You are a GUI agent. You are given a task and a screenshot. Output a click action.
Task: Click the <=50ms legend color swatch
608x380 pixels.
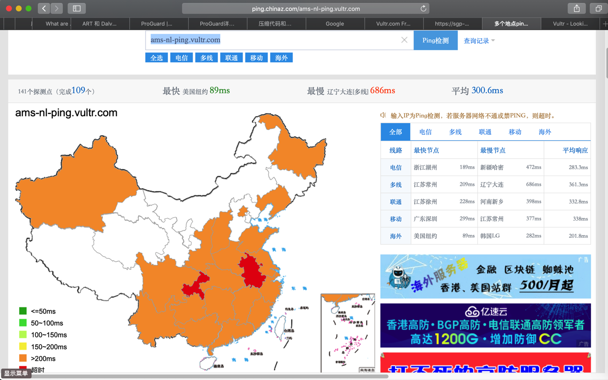23,311
